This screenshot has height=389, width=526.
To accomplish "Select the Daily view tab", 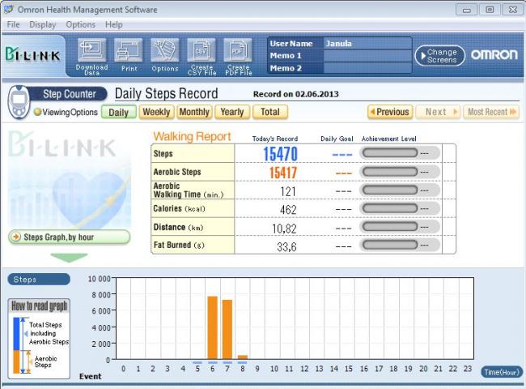I will click(x=118, y=112).
